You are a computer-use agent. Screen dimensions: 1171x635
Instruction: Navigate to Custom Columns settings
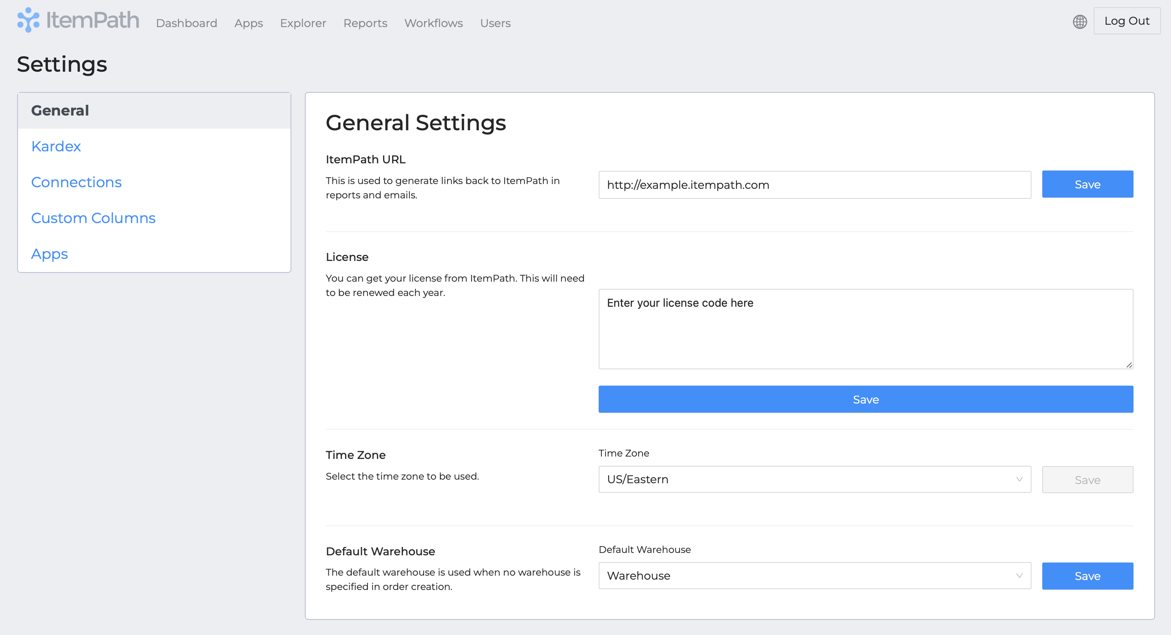tap(93, 218)
